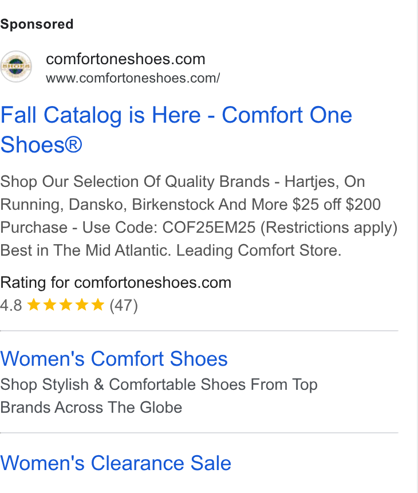The height and width of the screenshot is (493, 418).
Task: Click the last gold rating star
Action: 98,305
